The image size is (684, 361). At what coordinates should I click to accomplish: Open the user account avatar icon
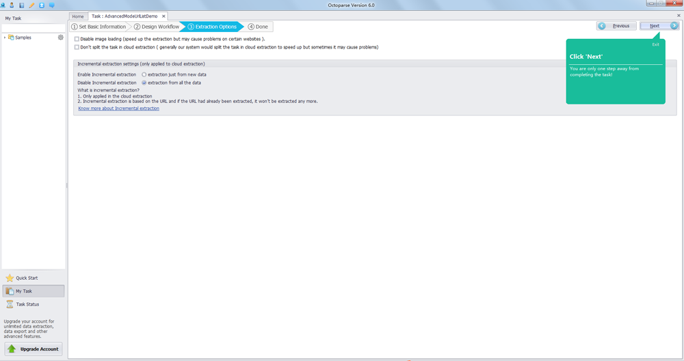[12, 5]
